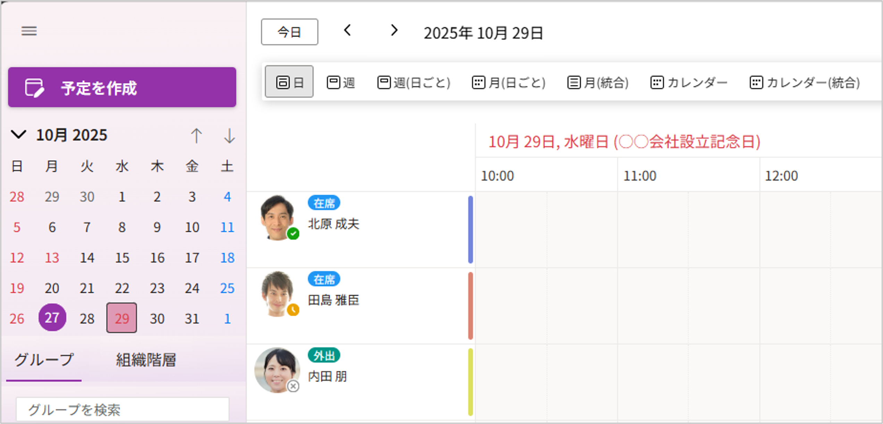Click the name 田島 雅臣
Image resolution: width=883 pixels, height=424 pixels.
coord(334,300)
